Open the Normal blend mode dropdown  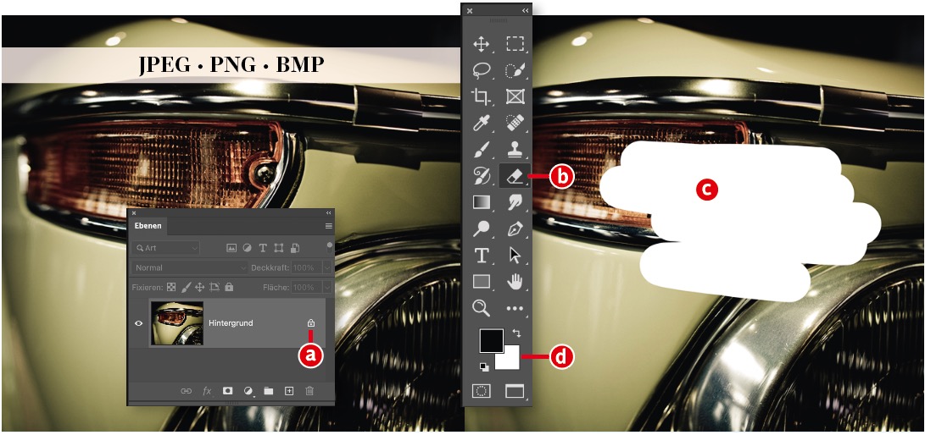pyautogui.click(x=191, y=267)
